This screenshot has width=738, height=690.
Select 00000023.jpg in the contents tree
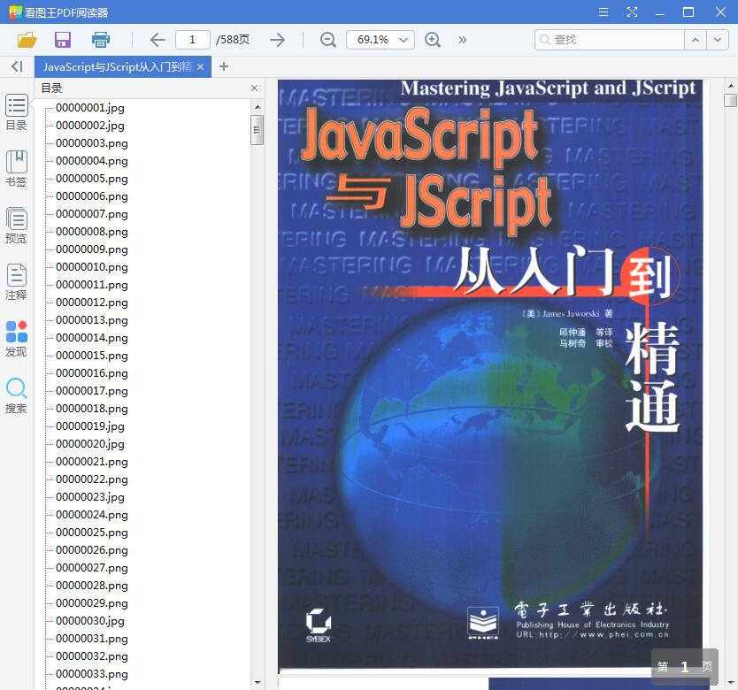[x=90, y=497]
